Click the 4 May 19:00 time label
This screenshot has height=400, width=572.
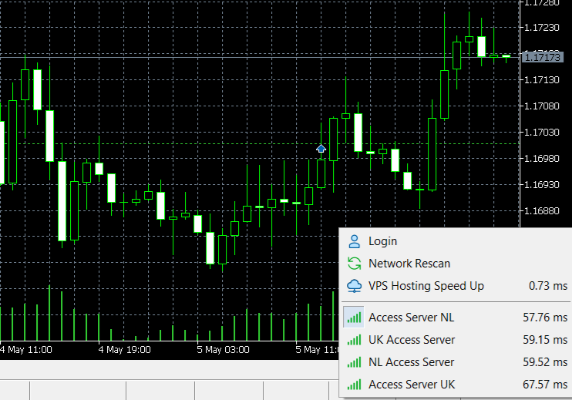[x=124, y=350]
